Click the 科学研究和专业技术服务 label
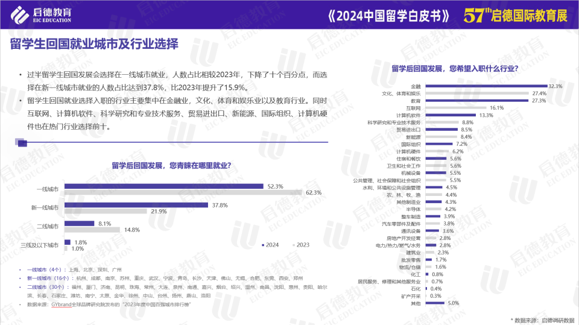The image size is (579, 325). coord(394,122)
